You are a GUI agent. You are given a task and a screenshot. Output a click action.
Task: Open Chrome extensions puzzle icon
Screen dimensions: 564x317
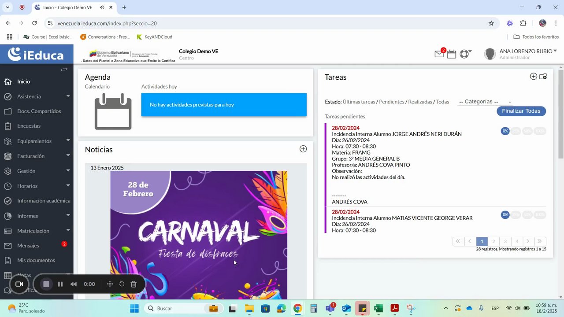523,23
